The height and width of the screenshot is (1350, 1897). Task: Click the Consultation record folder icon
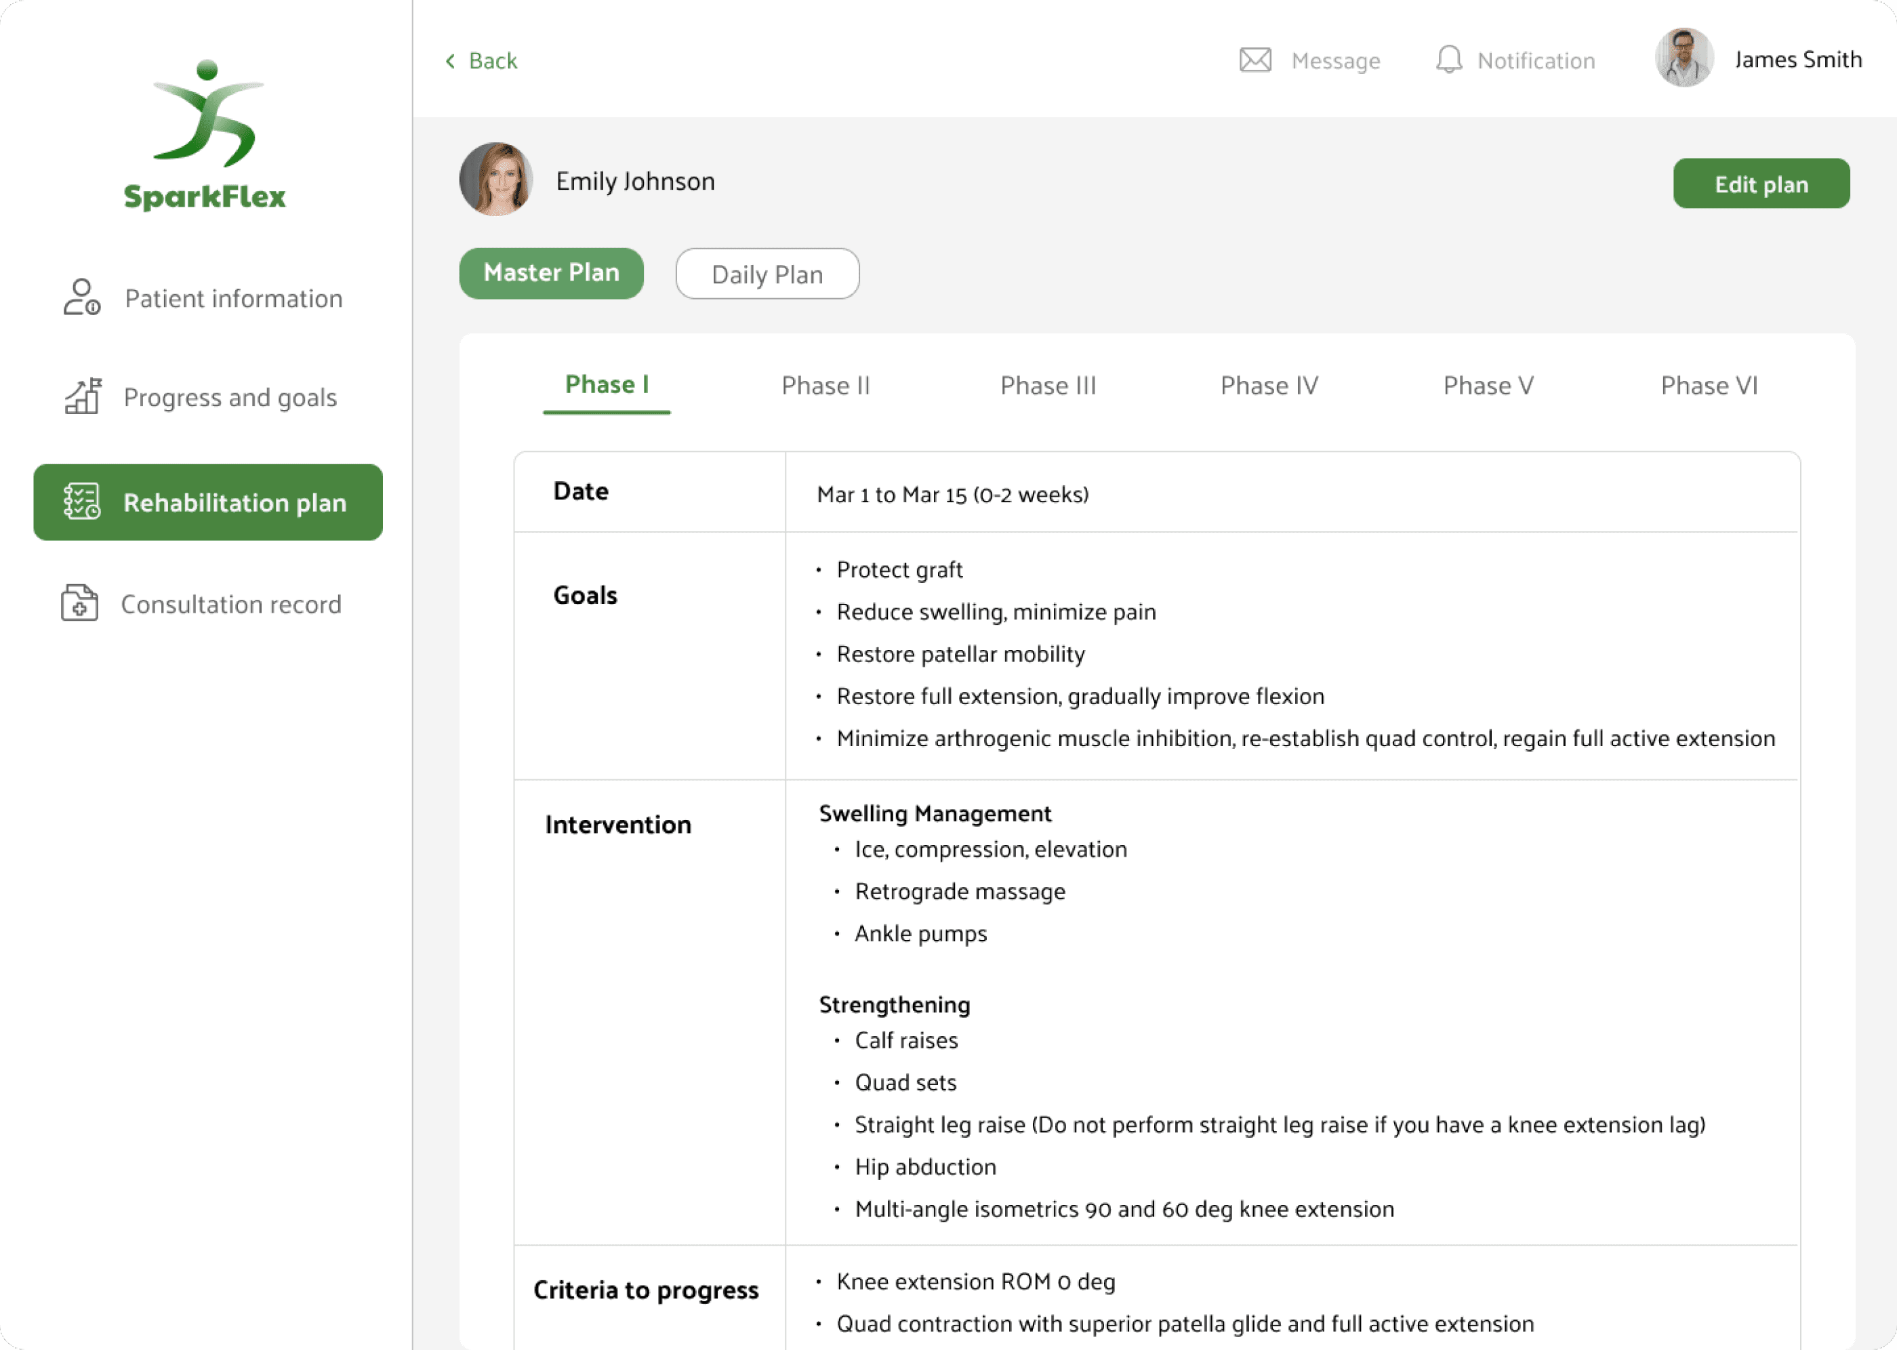click(79, 604)
